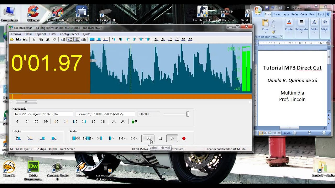Click Format Painter brush in Word

[273, 32]
